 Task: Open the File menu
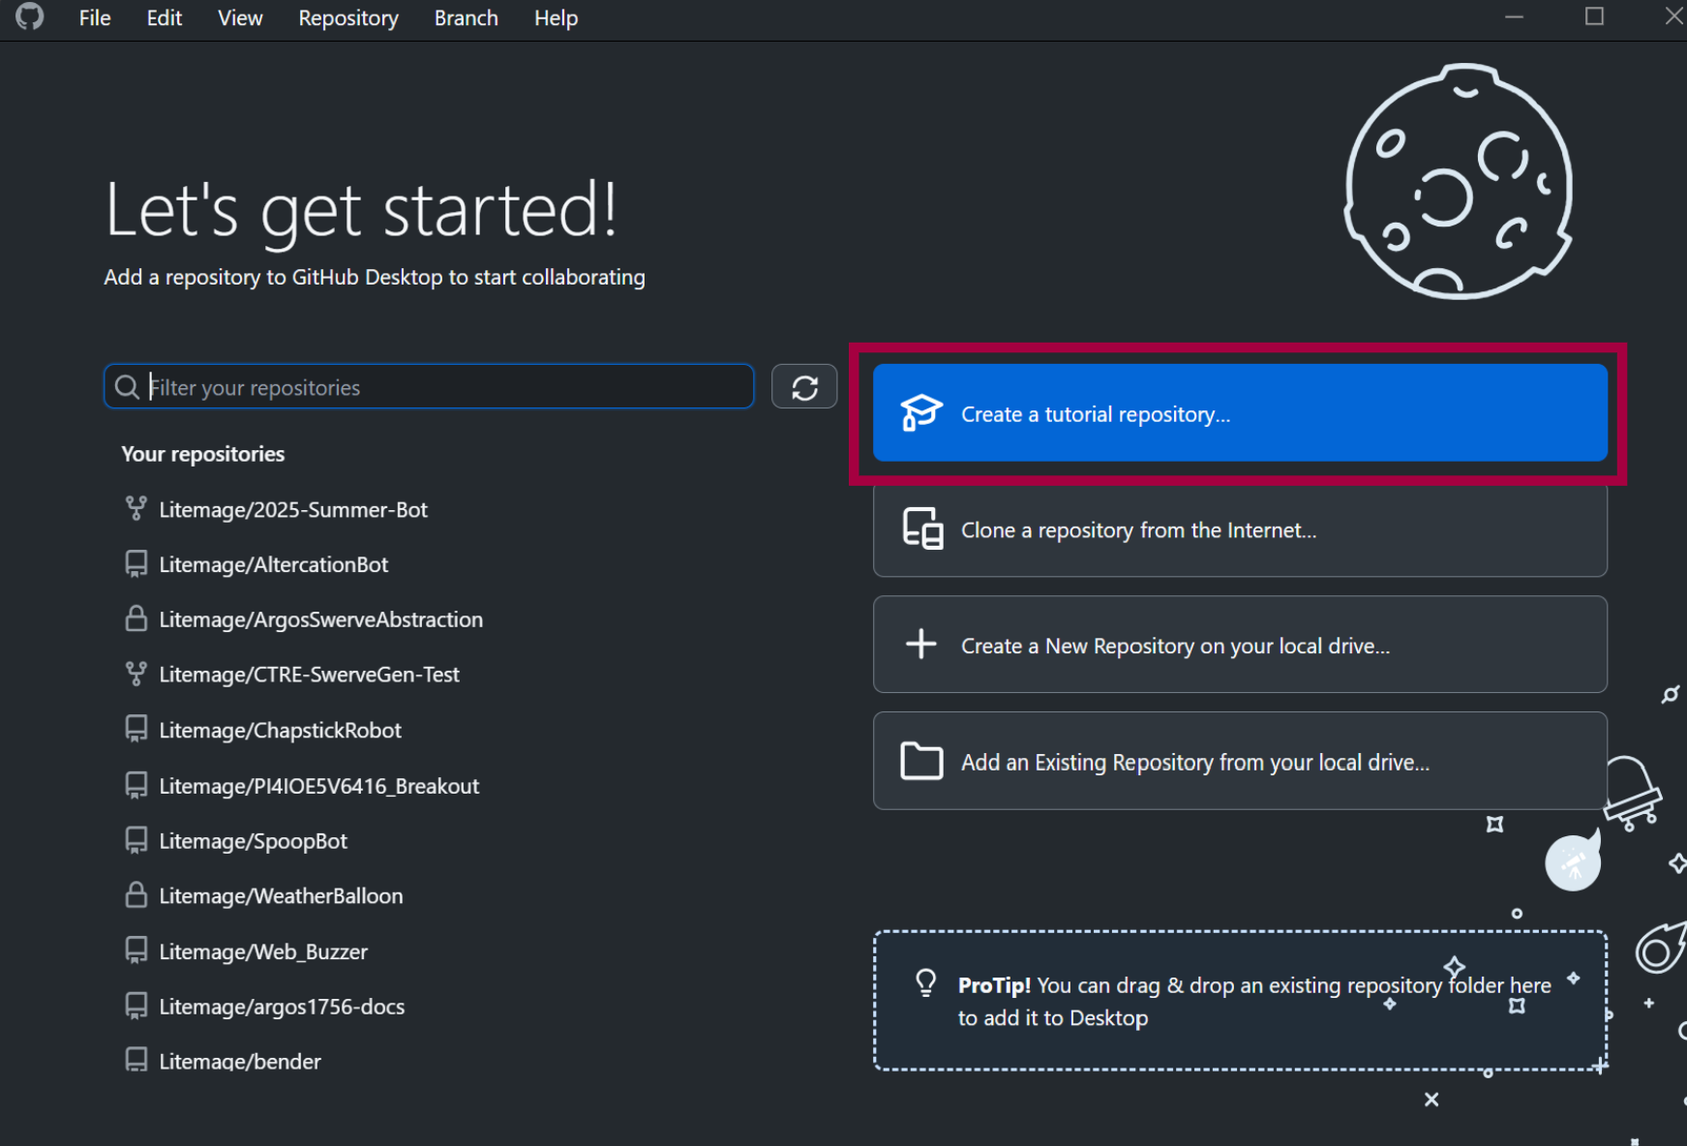pyautogui.click(x=94, y=17)
